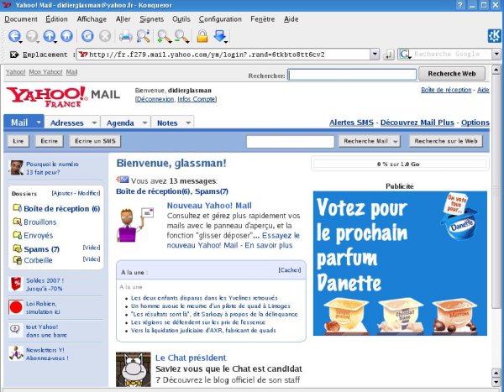
Task: Open the Recherche Mail dropdown arrow
Action: coord(396,141)
